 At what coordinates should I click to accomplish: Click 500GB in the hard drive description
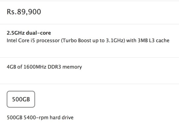15,118
